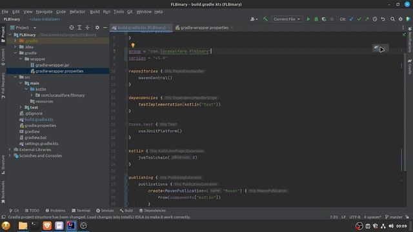Open the Build menu
The height and width of the screenshot is (232, 413).
point(95,12)
